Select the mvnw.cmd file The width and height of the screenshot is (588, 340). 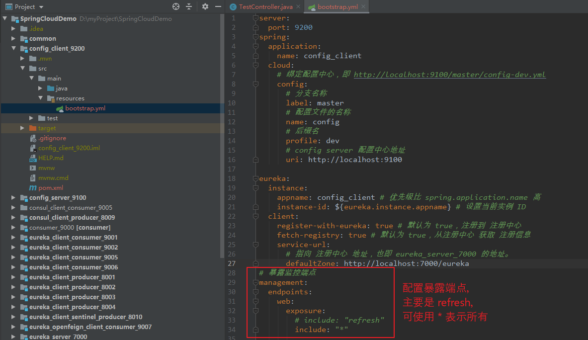coord(53,177)
